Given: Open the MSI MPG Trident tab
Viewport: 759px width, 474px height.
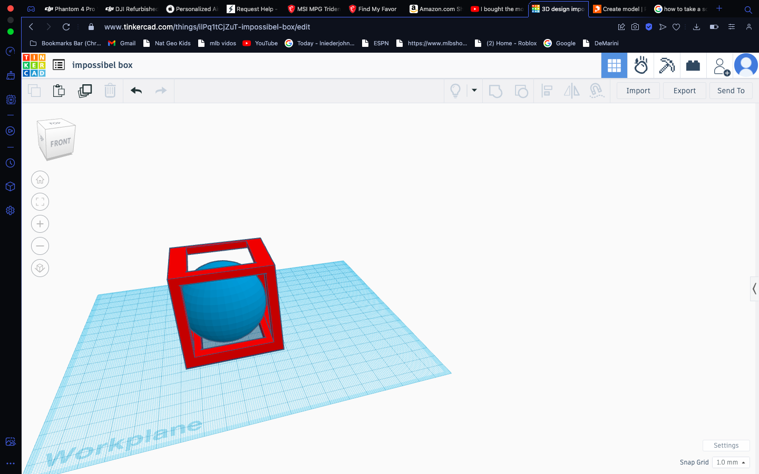Looking at the screenshot, I should [x=314, y=9].
